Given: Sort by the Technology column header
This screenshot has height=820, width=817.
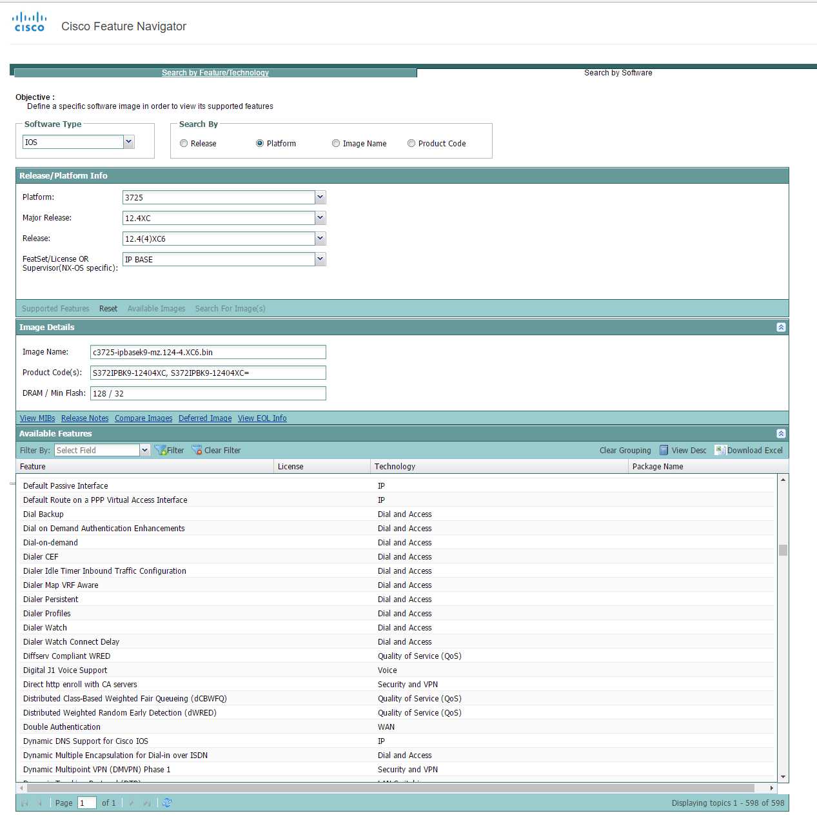Looking at the screenshot, I should click(500, 467).
